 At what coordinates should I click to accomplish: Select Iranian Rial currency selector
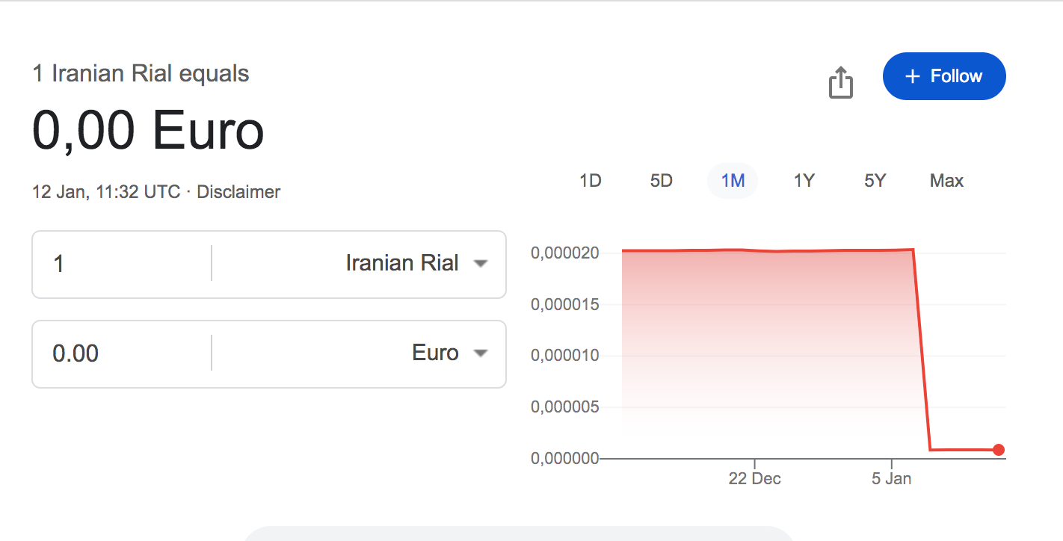pos(402,264)
